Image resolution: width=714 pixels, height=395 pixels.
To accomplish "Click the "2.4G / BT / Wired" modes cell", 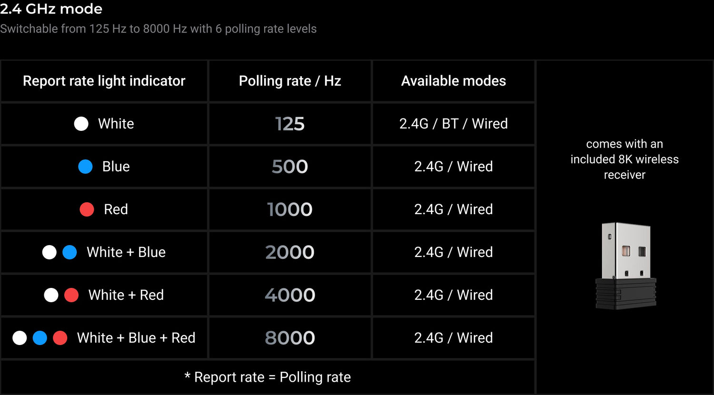I will pyautogui.click(x=453, y=124).
